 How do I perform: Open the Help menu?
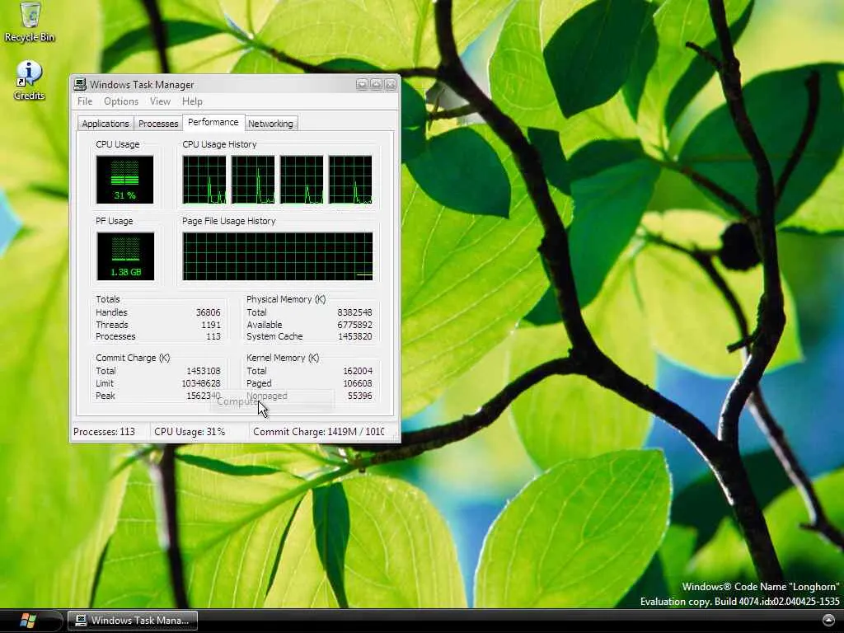click(x=192, y=101)
